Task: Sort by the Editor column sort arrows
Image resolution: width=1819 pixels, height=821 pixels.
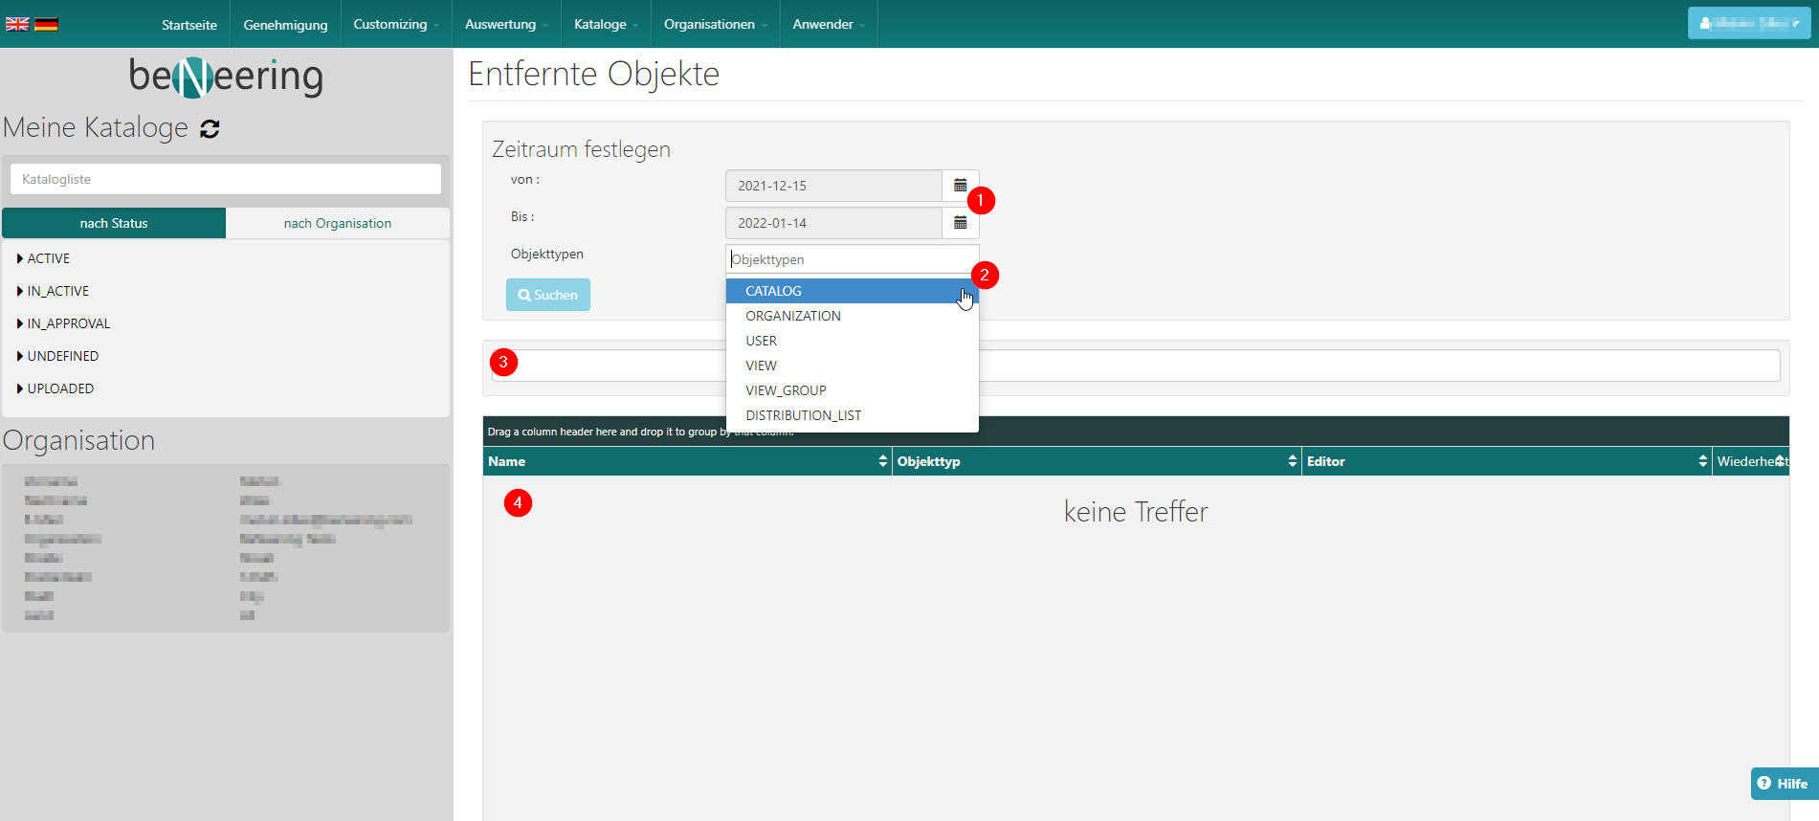Action: point(1702,461)
